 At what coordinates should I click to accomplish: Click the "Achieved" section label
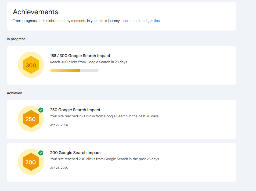pos(15,93)
